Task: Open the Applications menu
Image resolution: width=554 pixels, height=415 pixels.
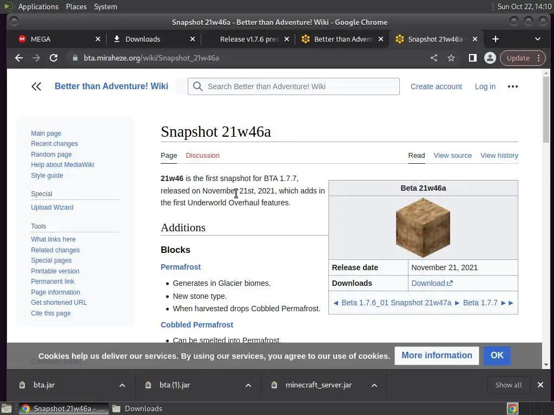Action: point(38,6)
